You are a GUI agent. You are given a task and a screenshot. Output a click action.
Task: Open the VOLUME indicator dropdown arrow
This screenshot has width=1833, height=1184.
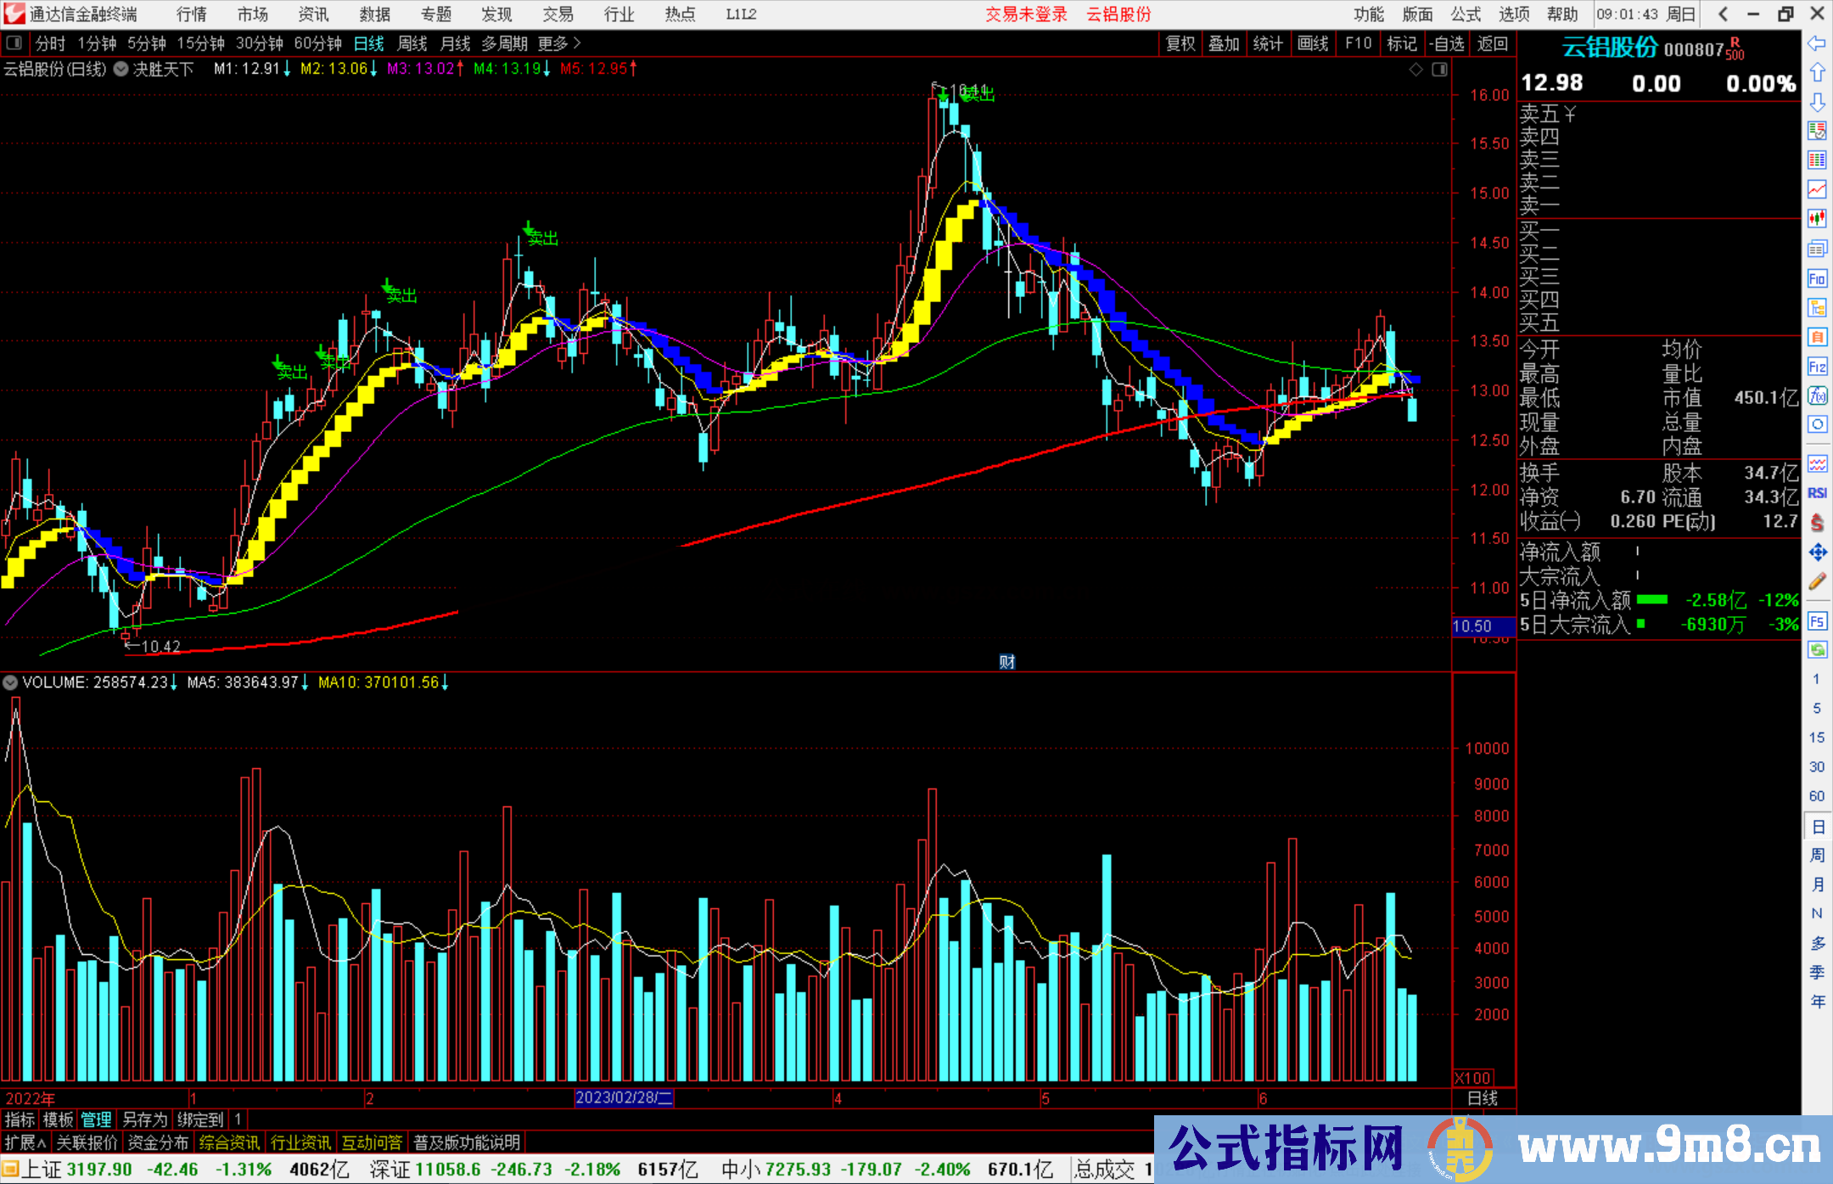click(10, 682)
